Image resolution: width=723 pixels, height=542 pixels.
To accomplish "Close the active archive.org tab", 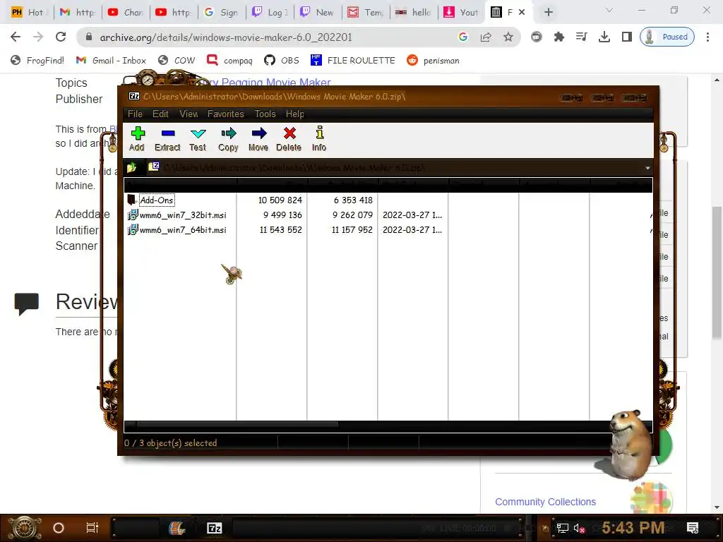I will (522, 13).
